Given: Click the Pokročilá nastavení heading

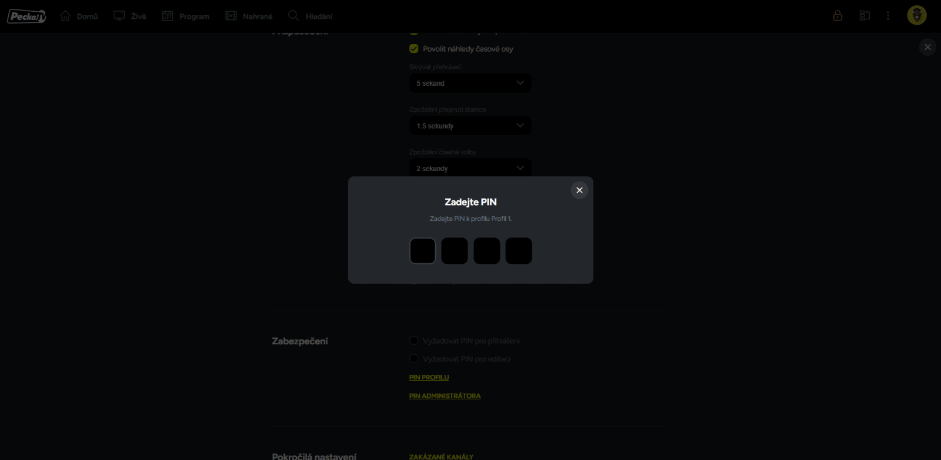Looking at the screenshot, I should tap(314, 456).
